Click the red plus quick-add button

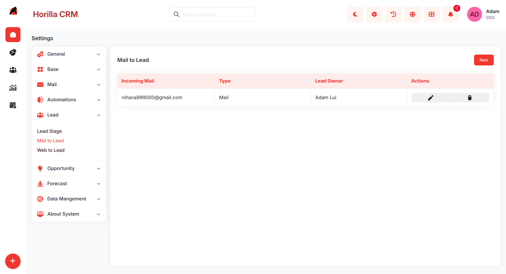[x=13, y=261]
